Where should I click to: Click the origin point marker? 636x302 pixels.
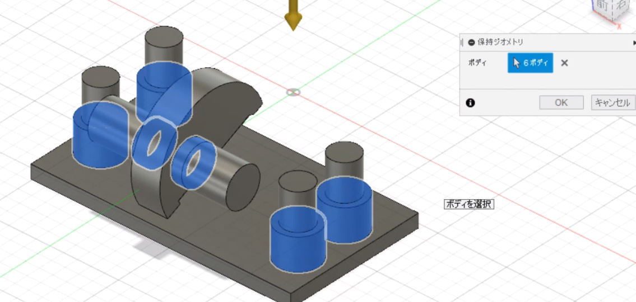coord(293,92)
